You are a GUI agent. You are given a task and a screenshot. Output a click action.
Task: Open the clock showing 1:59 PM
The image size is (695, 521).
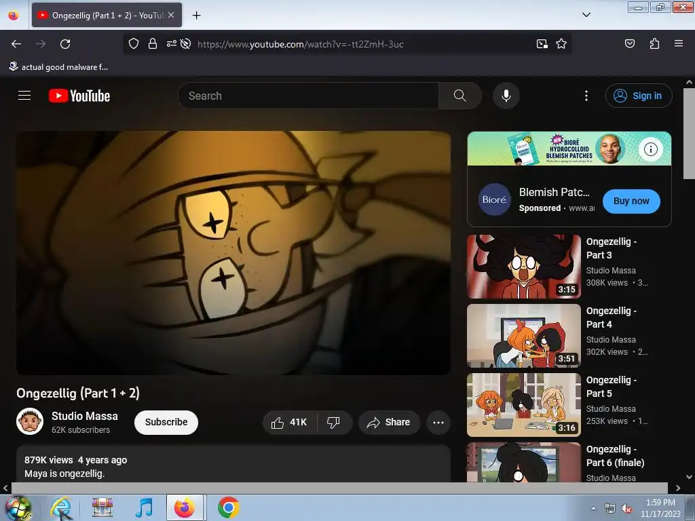[x=660, y=508]
